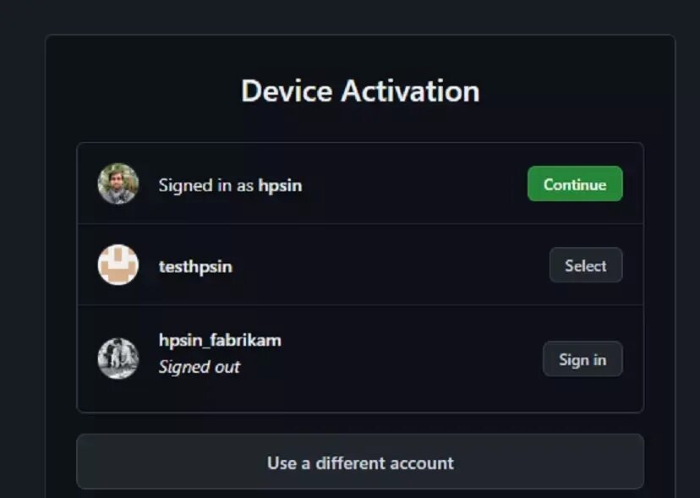Click the Device Activation heading
The width and height of the screenshot is (700, 498).
pos(360,91)
